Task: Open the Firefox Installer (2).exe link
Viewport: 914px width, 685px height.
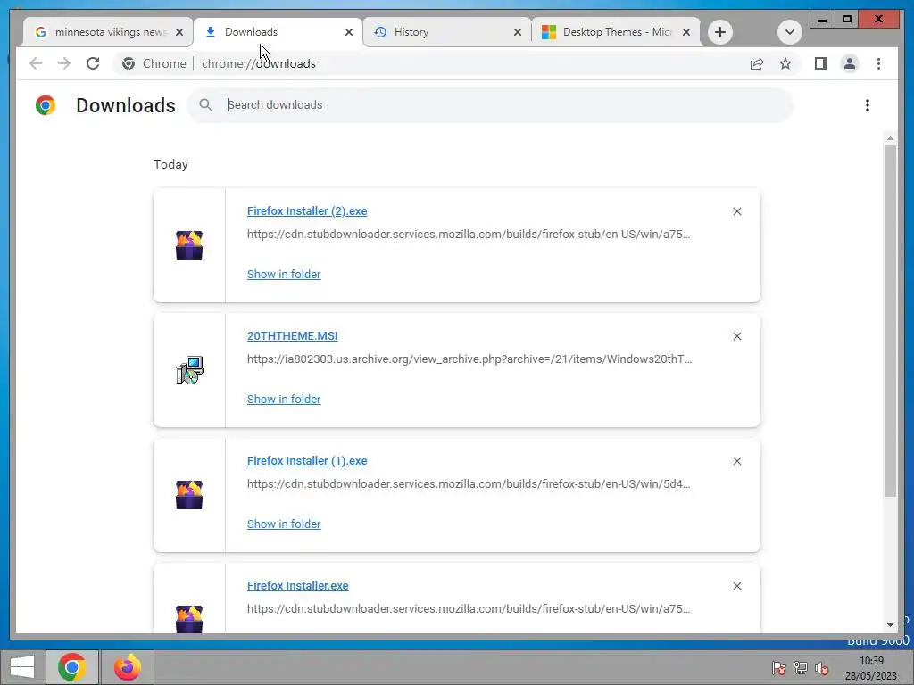Action: click(x=307, y=210)
